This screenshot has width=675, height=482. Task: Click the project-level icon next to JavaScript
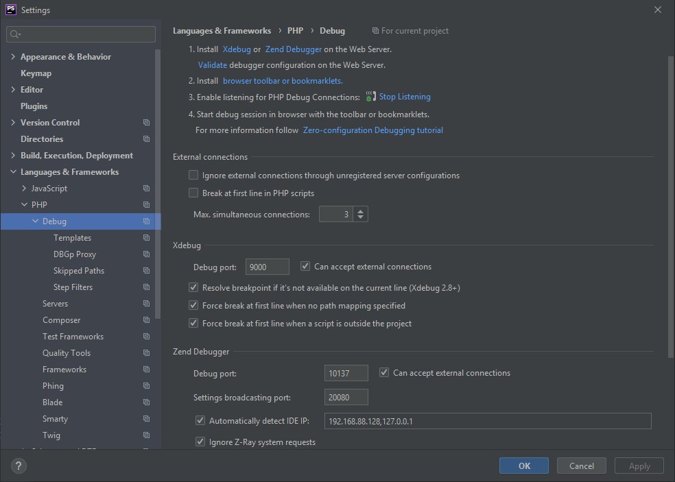coord(146,189)
